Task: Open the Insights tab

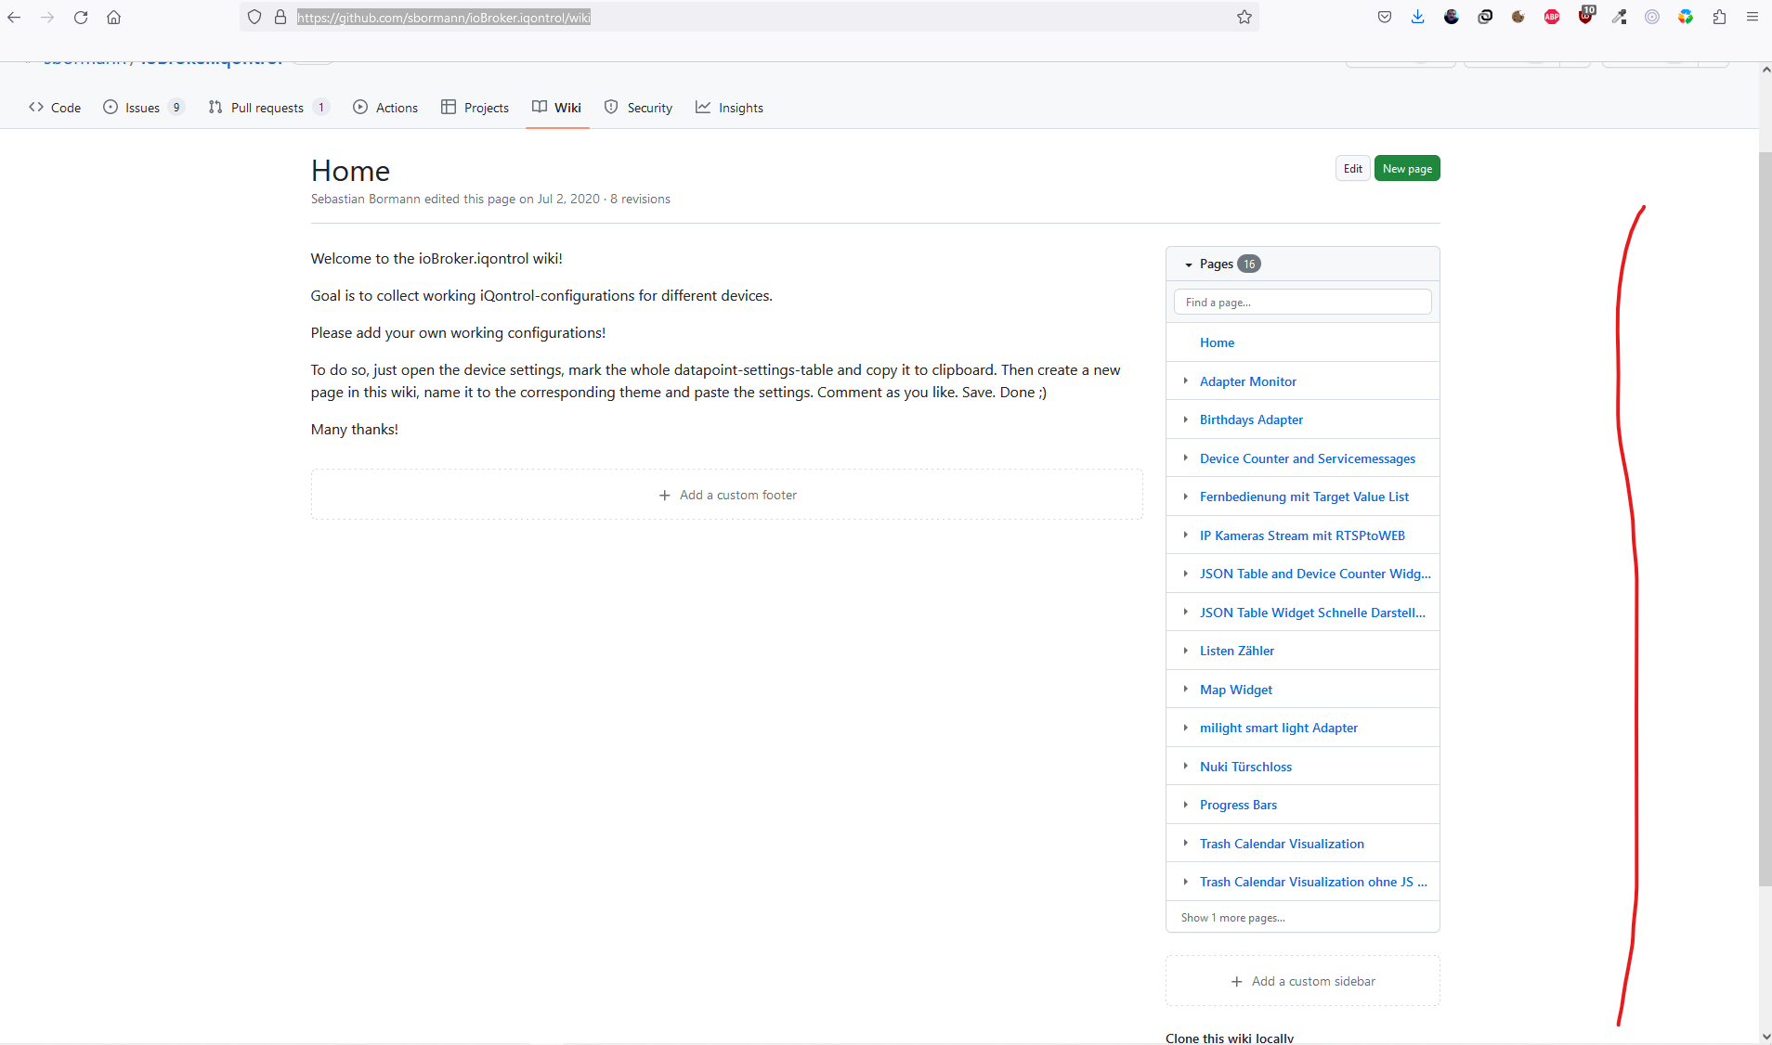Action: 729,108
